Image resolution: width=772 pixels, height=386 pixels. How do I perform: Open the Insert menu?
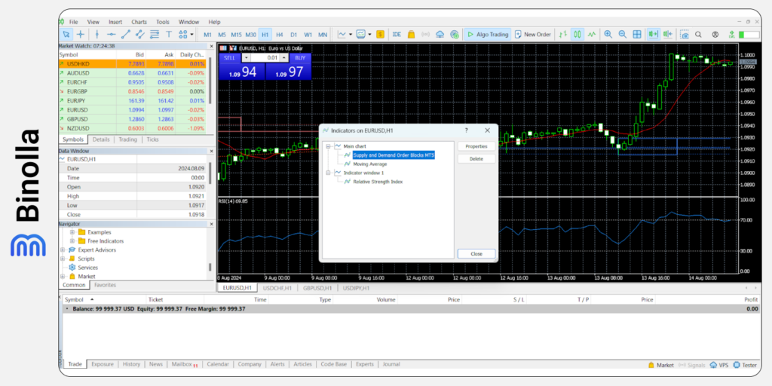click(115, 22)
